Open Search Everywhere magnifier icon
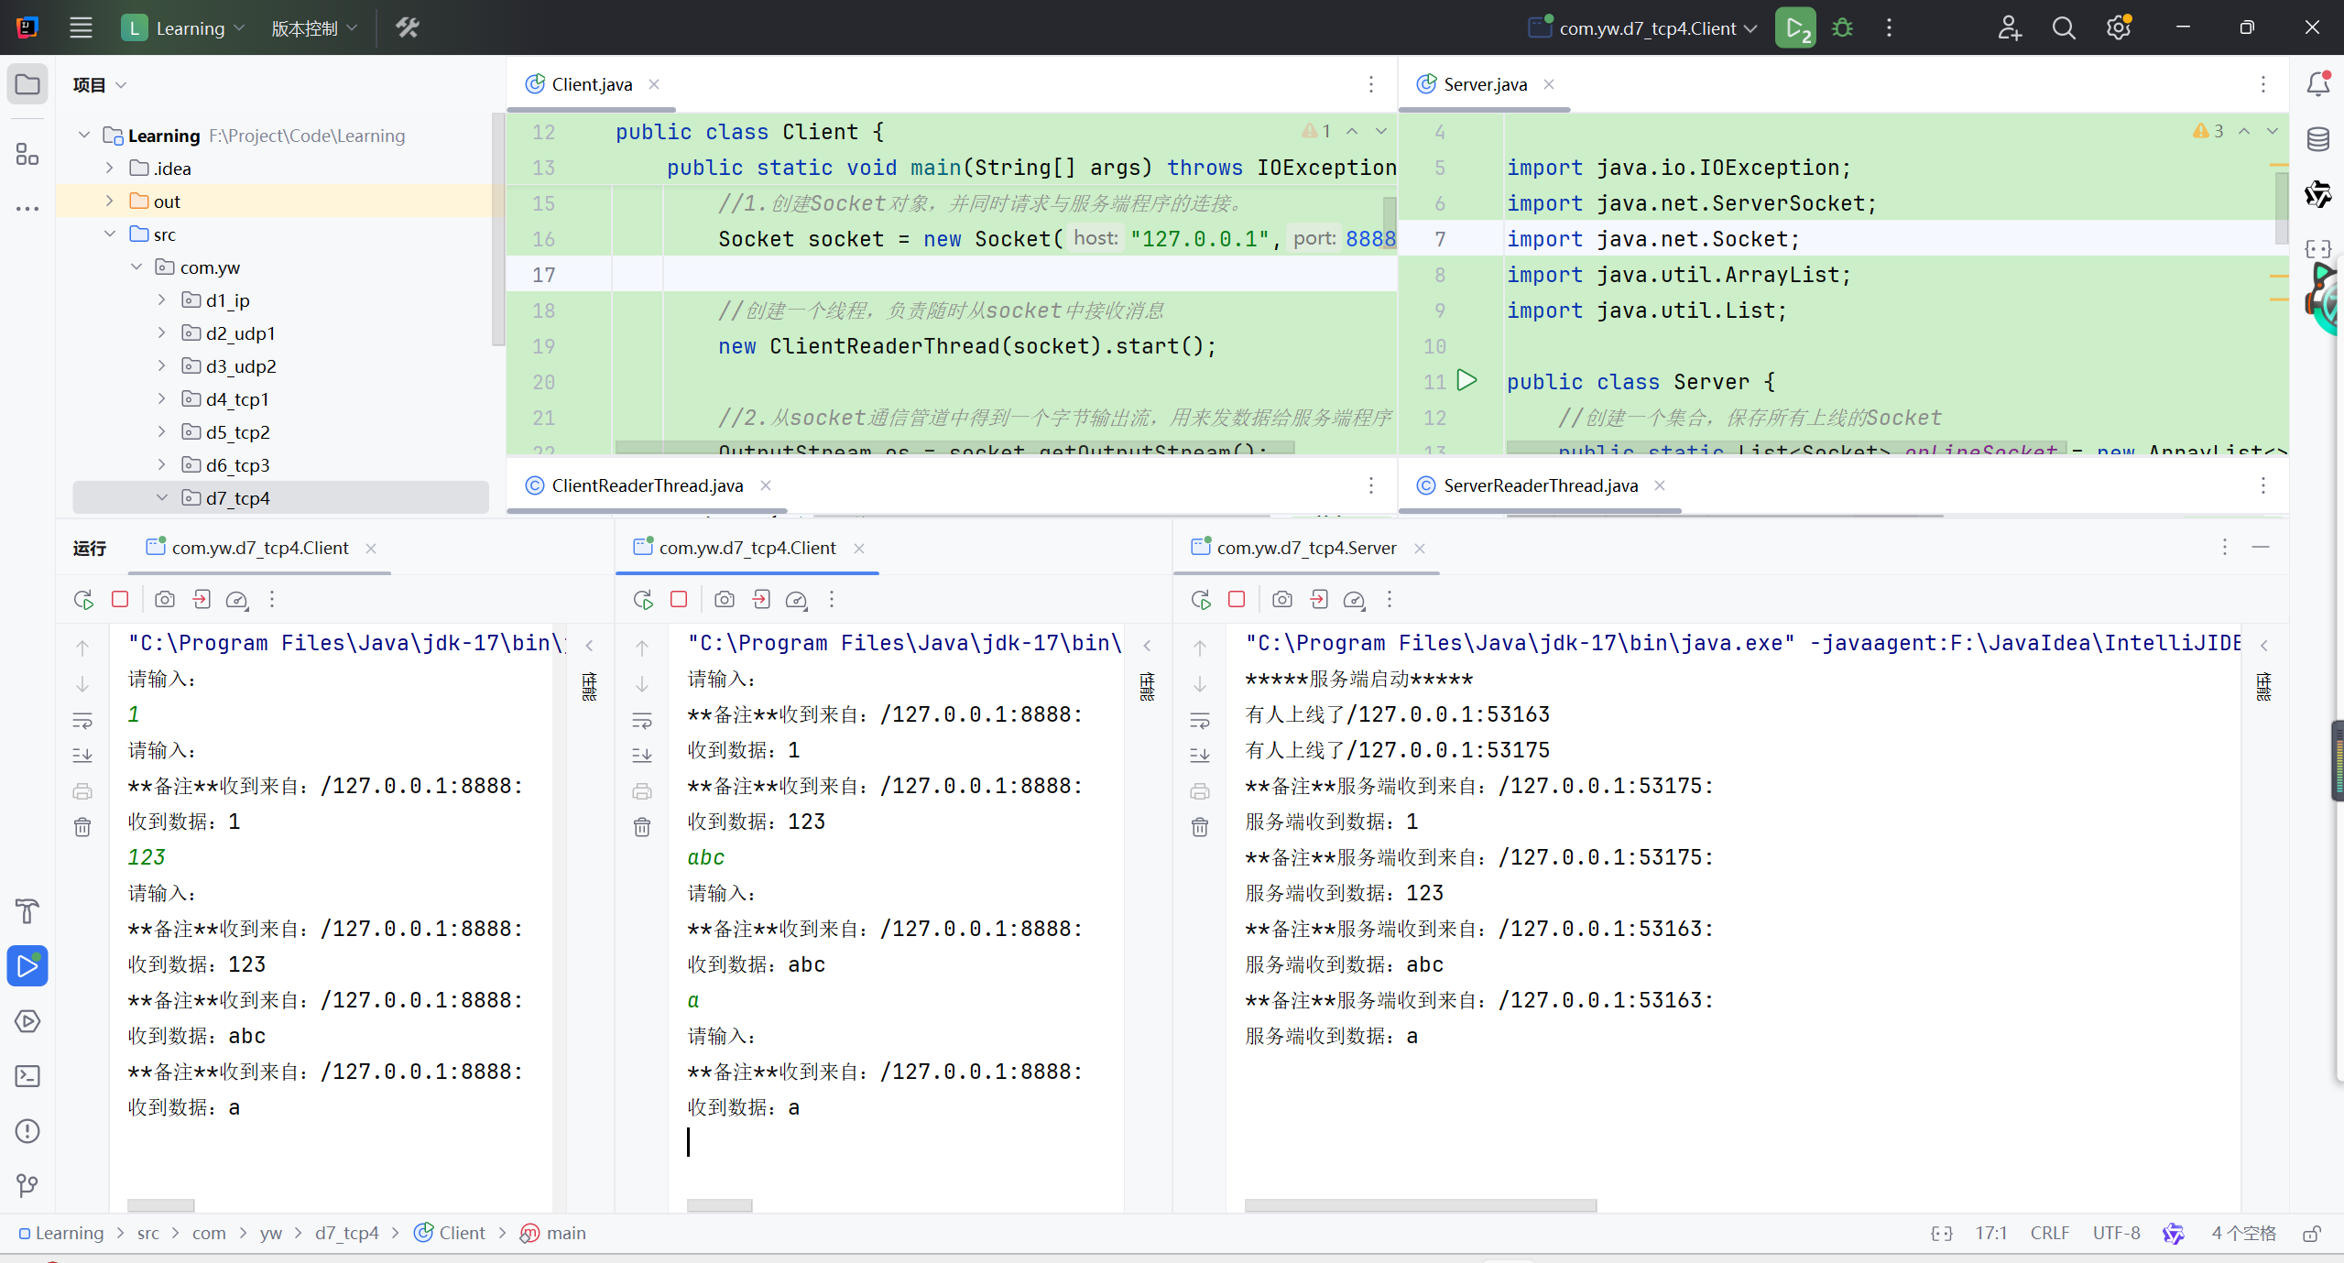Viewport: 2344px width, 1263px height. point(2063,28)
